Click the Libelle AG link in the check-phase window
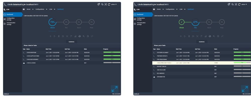The width and height of the screenshot is (251, 96). pos(7,94)
